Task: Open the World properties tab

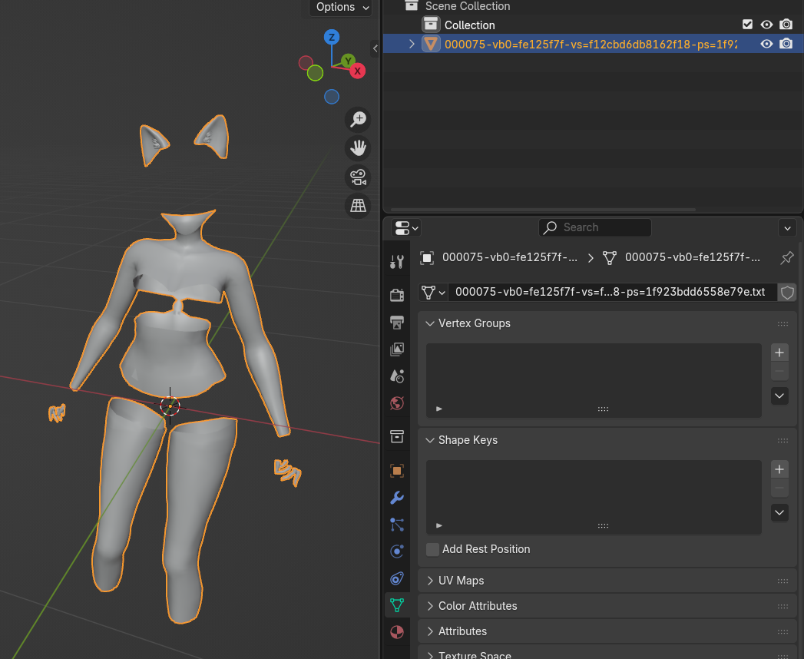Action: pos(397,403)
